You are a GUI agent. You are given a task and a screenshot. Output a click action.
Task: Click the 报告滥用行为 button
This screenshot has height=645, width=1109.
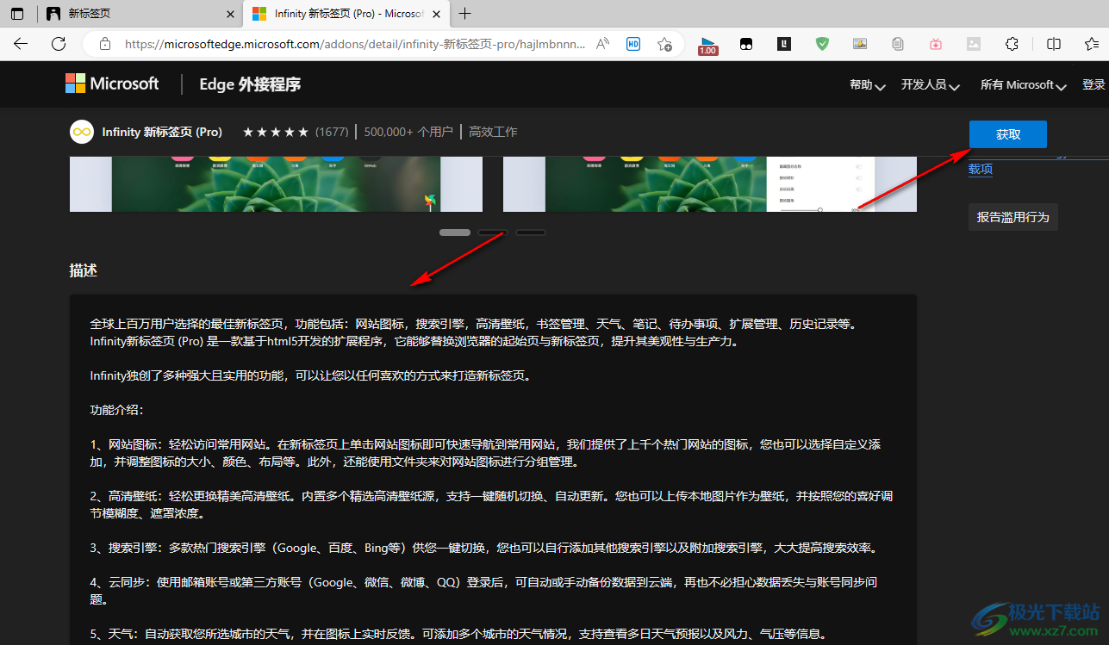tap(1012, 217)
